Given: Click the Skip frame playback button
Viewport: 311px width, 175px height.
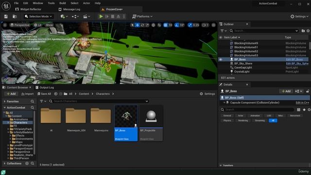Looking at the screenshot, I should (x=107, y=17).
